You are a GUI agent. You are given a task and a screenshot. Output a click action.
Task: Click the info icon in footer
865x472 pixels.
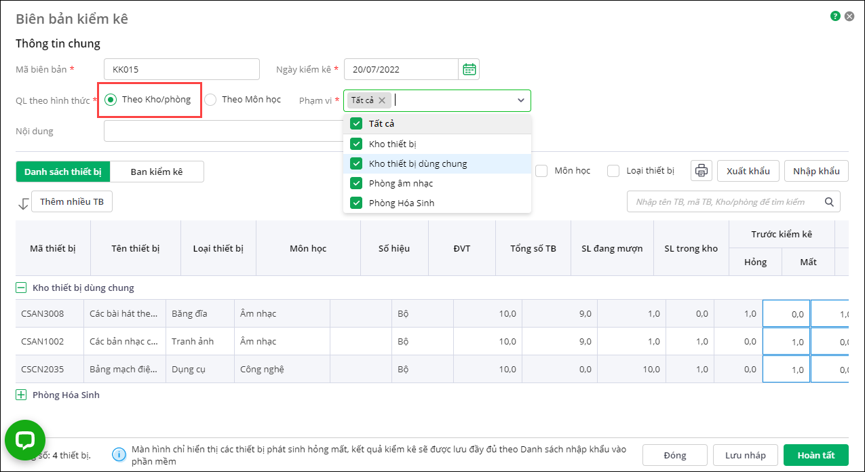[x=119, y=454]
